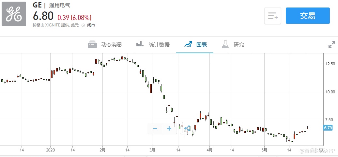The width and height of the screenshot is (338, 157).
Task: Select the 图表 chart tab
Action: [x=195, y=45]
